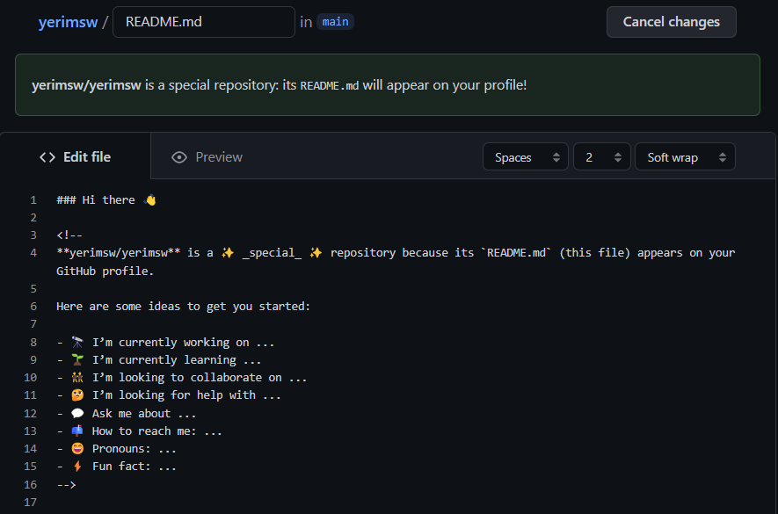Click 'I'm looking to collaborate on ...' text
The height and width of the screenshot is (514, 778).
click(x=200, y=378)
